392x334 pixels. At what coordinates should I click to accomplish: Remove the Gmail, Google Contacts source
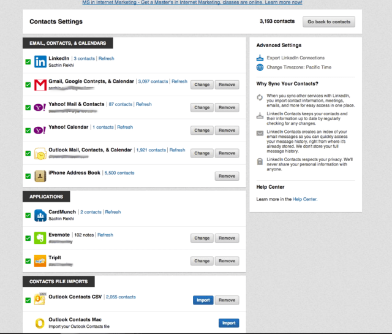227,85
